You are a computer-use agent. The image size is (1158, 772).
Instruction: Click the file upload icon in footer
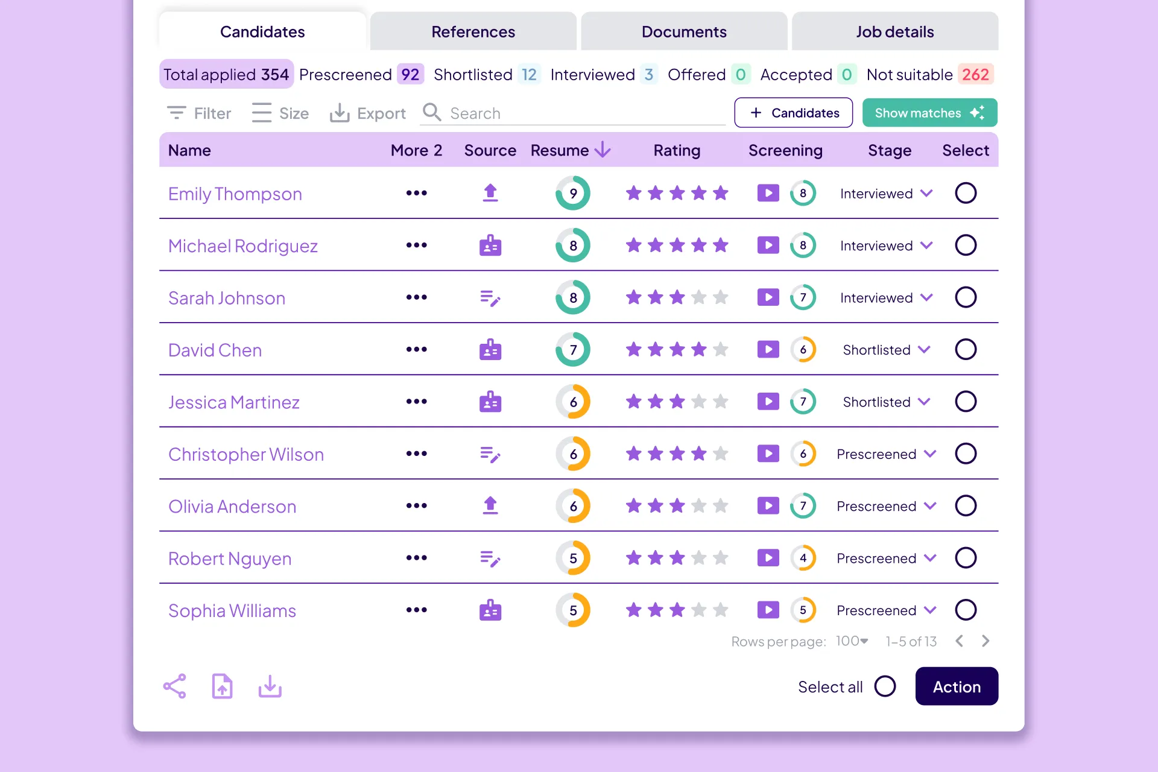(222, 686)
